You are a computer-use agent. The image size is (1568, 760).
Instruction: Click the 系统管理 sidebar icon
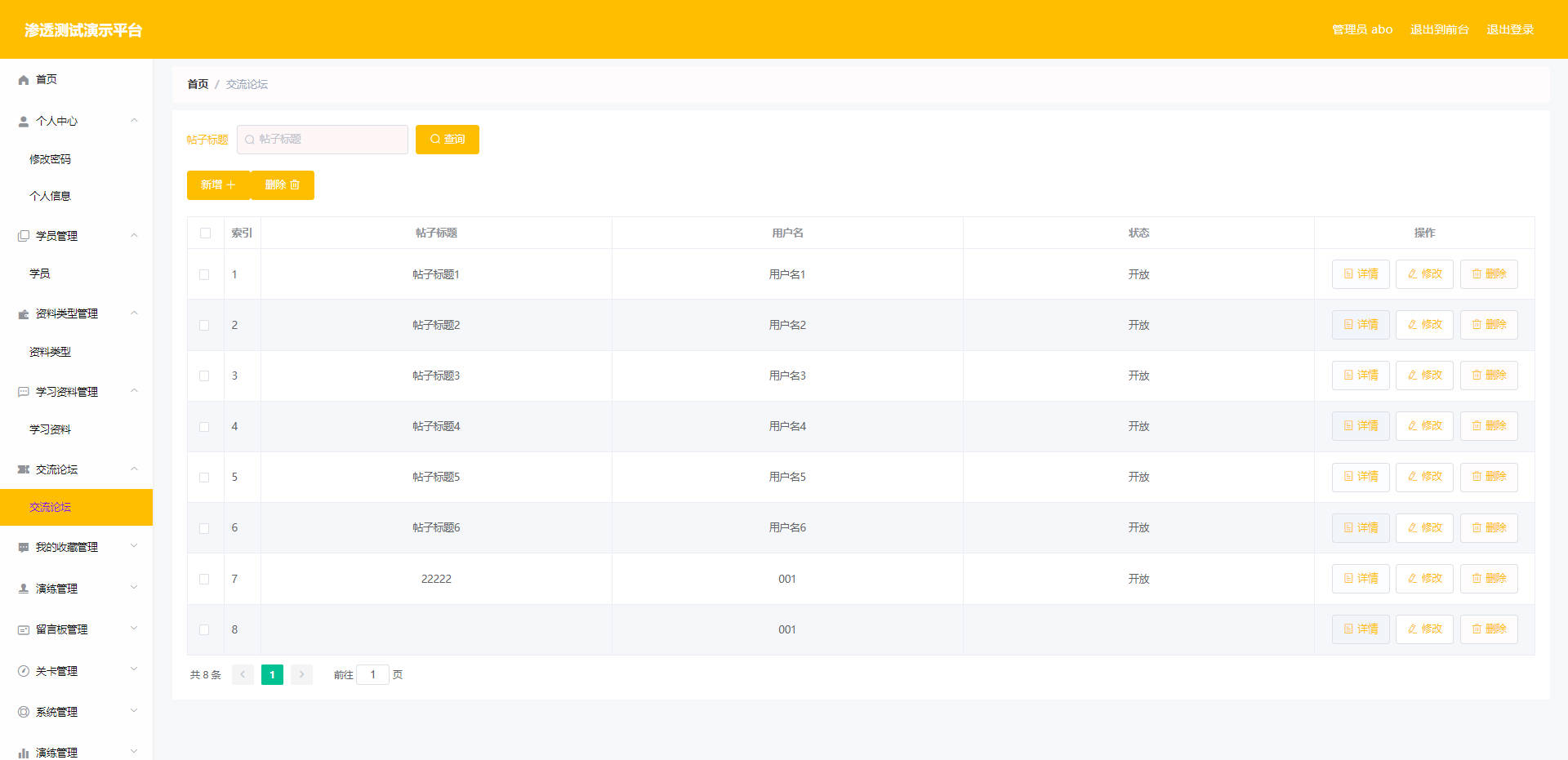coord(24,712)
